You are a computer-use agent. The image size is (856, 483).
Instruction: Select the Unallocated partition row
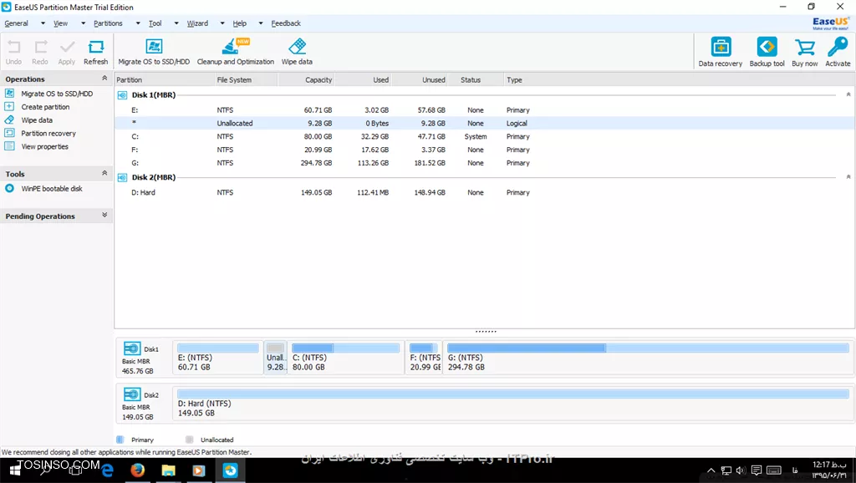coord(483,124)
